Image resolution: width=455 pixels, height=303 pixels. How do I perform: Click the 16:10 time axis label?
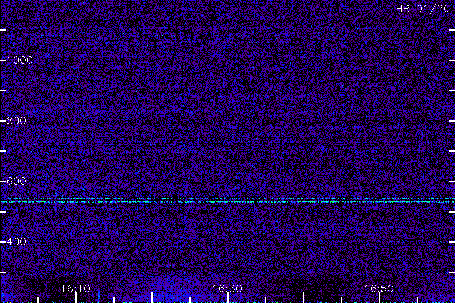coord(75,289)
